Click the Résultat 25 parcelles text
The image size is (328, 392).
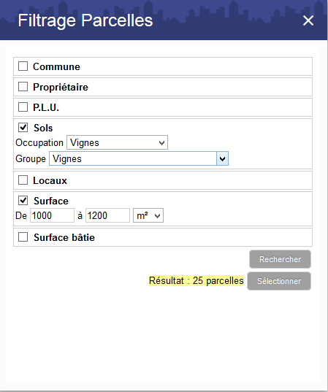pyautogui.click(x=197, y=281)
